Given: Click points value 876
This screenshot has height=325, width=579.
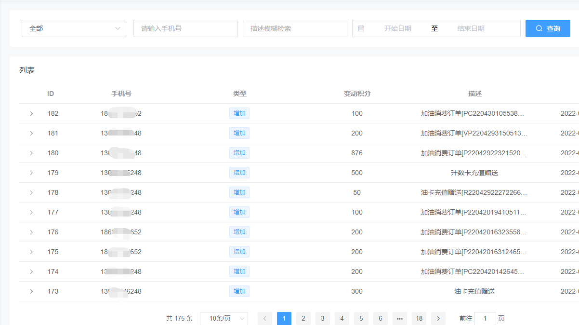Looking at the screenshot, I should [x=357, y=153].
